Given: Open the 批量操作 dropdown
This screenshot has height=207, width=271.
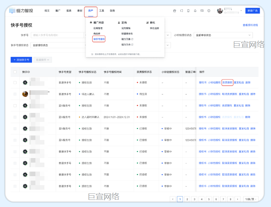Looking at the screenshot, I should point(43,60).
